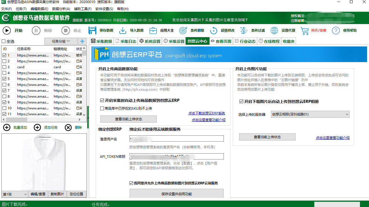This screenshot has width=369, height=207.
Task: Open the 应用大全 briefcase tool
Action: pos(153,30)
